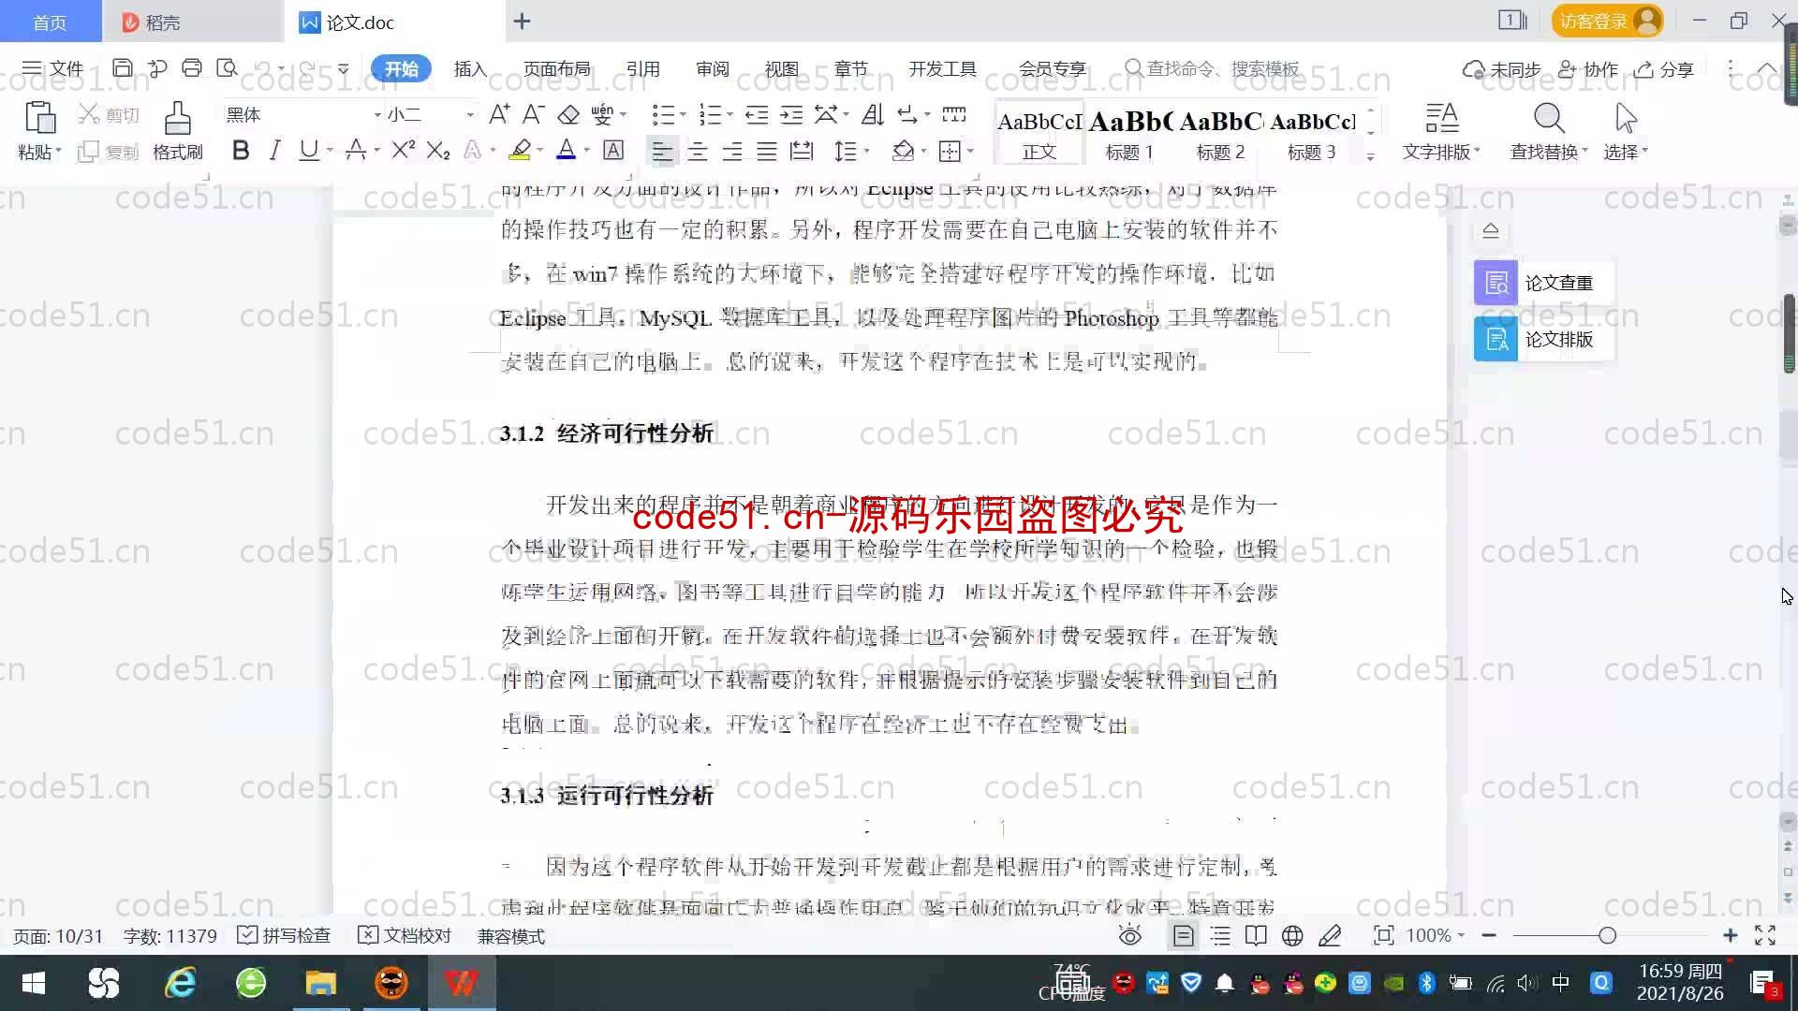Apply yellow text highlight color
The height and width of the screenshot is (1011, 1798).
(x=520, y=150)
